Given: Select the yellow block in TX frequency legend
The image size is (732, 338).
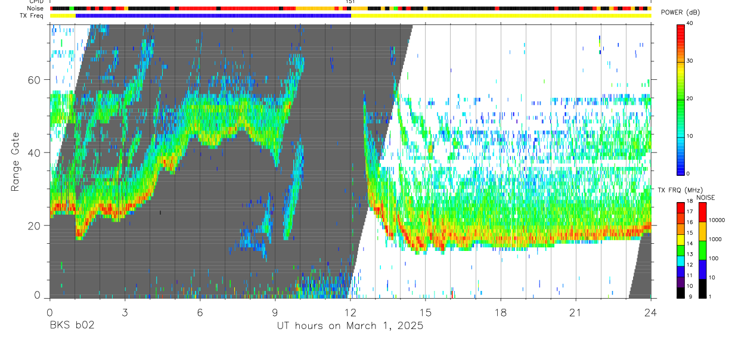Looking at the screenshot, I should (681, 239).
